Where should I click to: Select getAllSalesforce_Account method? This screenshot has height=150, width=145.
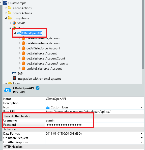click(43, 48)
